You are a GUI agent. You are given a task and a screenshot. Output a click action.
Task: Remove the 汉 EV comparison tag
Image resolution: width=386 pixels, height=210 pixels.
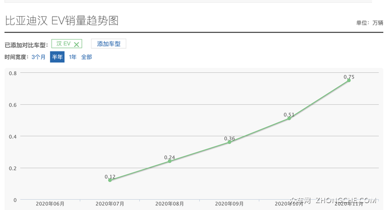click(x=77, y=44)
